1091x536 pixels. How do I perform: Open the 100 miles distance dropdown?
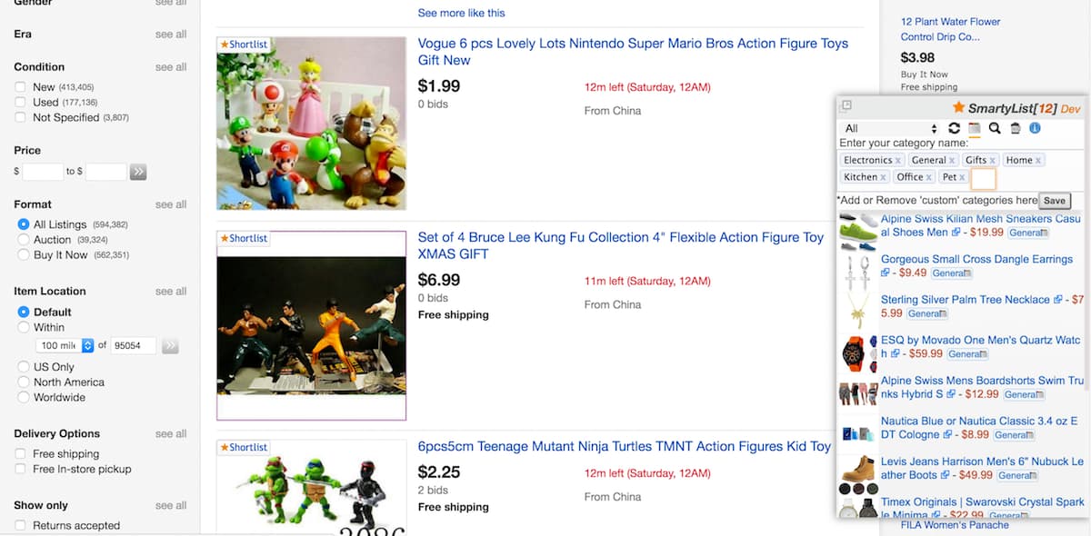pos(87,345)
